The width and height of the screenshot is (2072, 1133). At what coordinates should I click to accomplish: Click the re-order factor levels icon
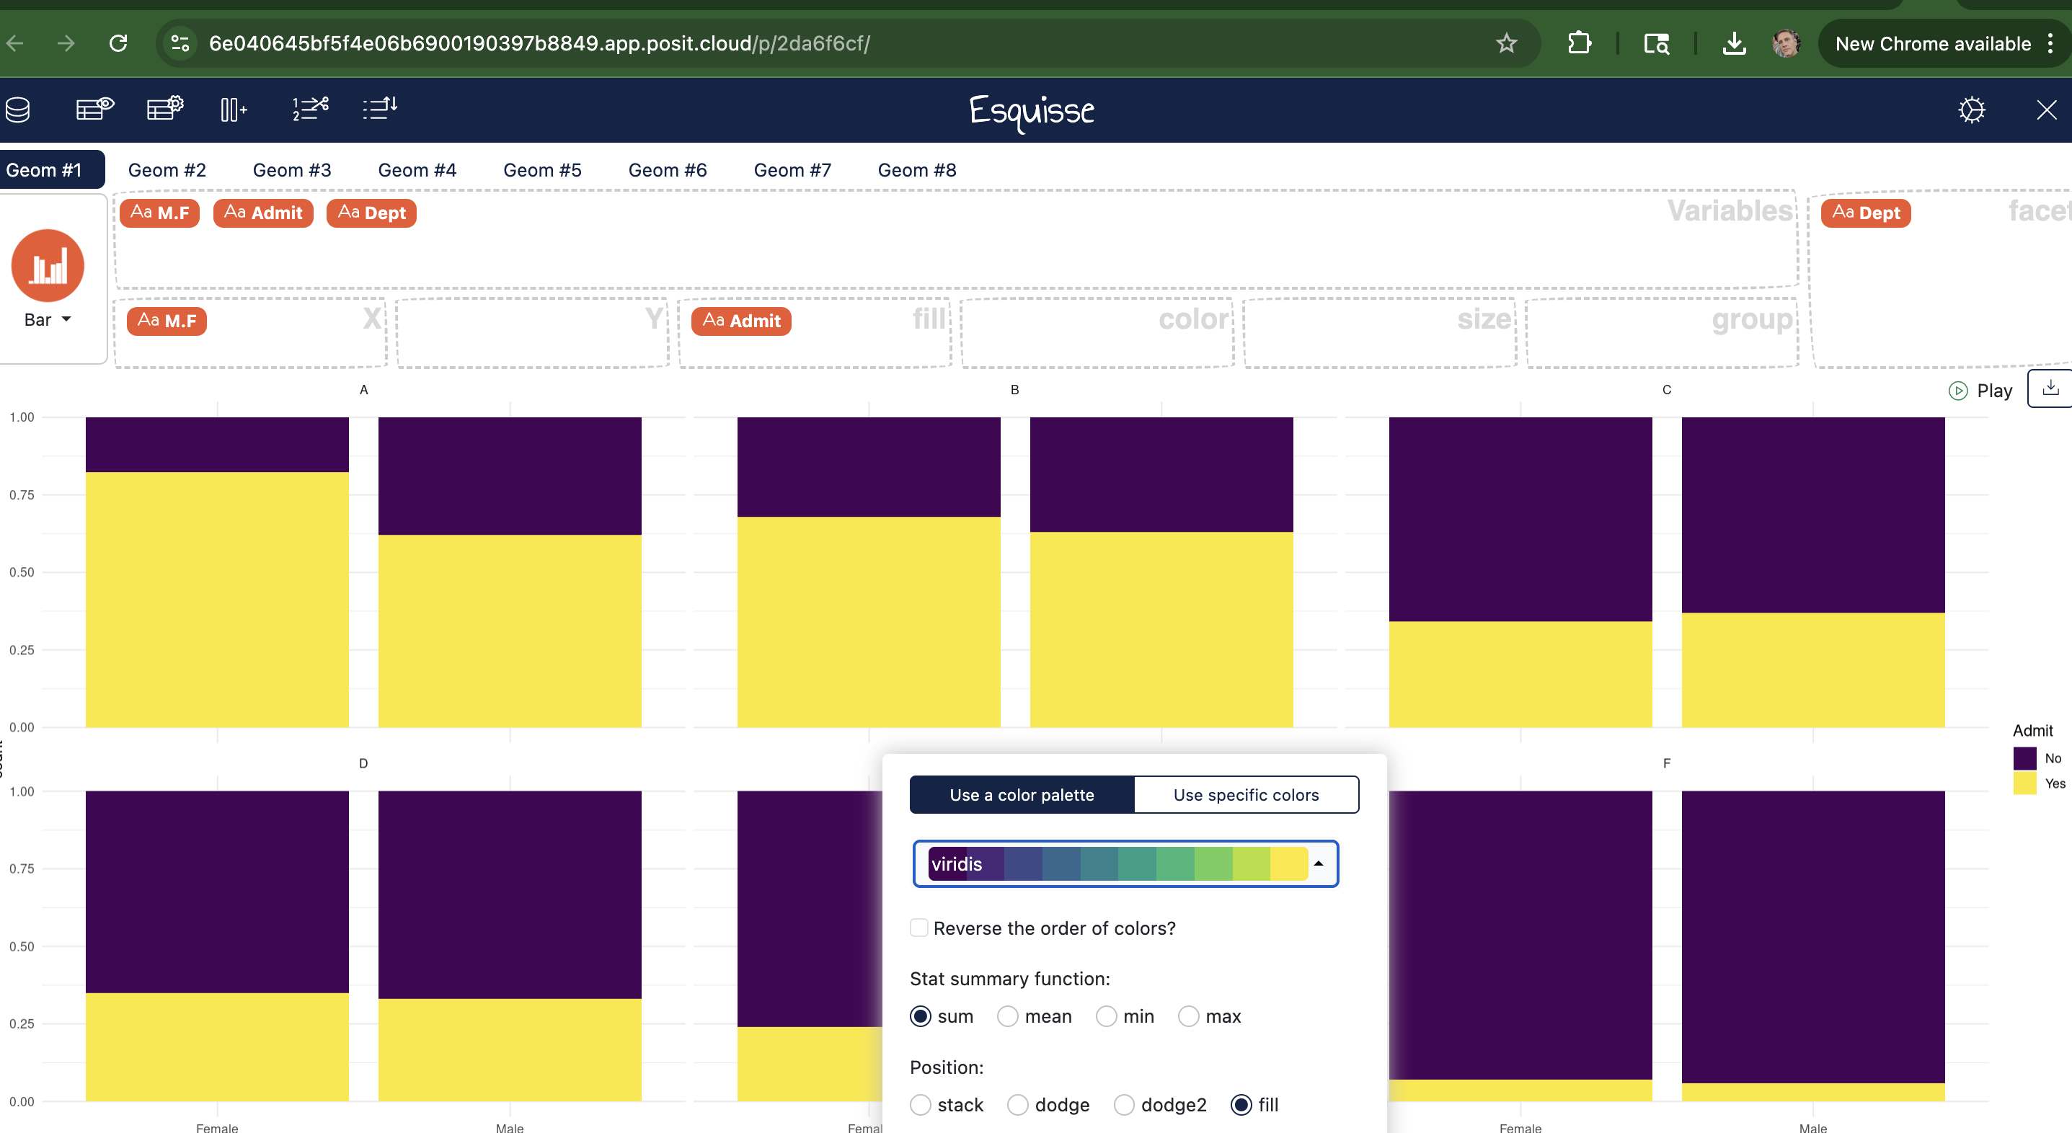point(380,109)
